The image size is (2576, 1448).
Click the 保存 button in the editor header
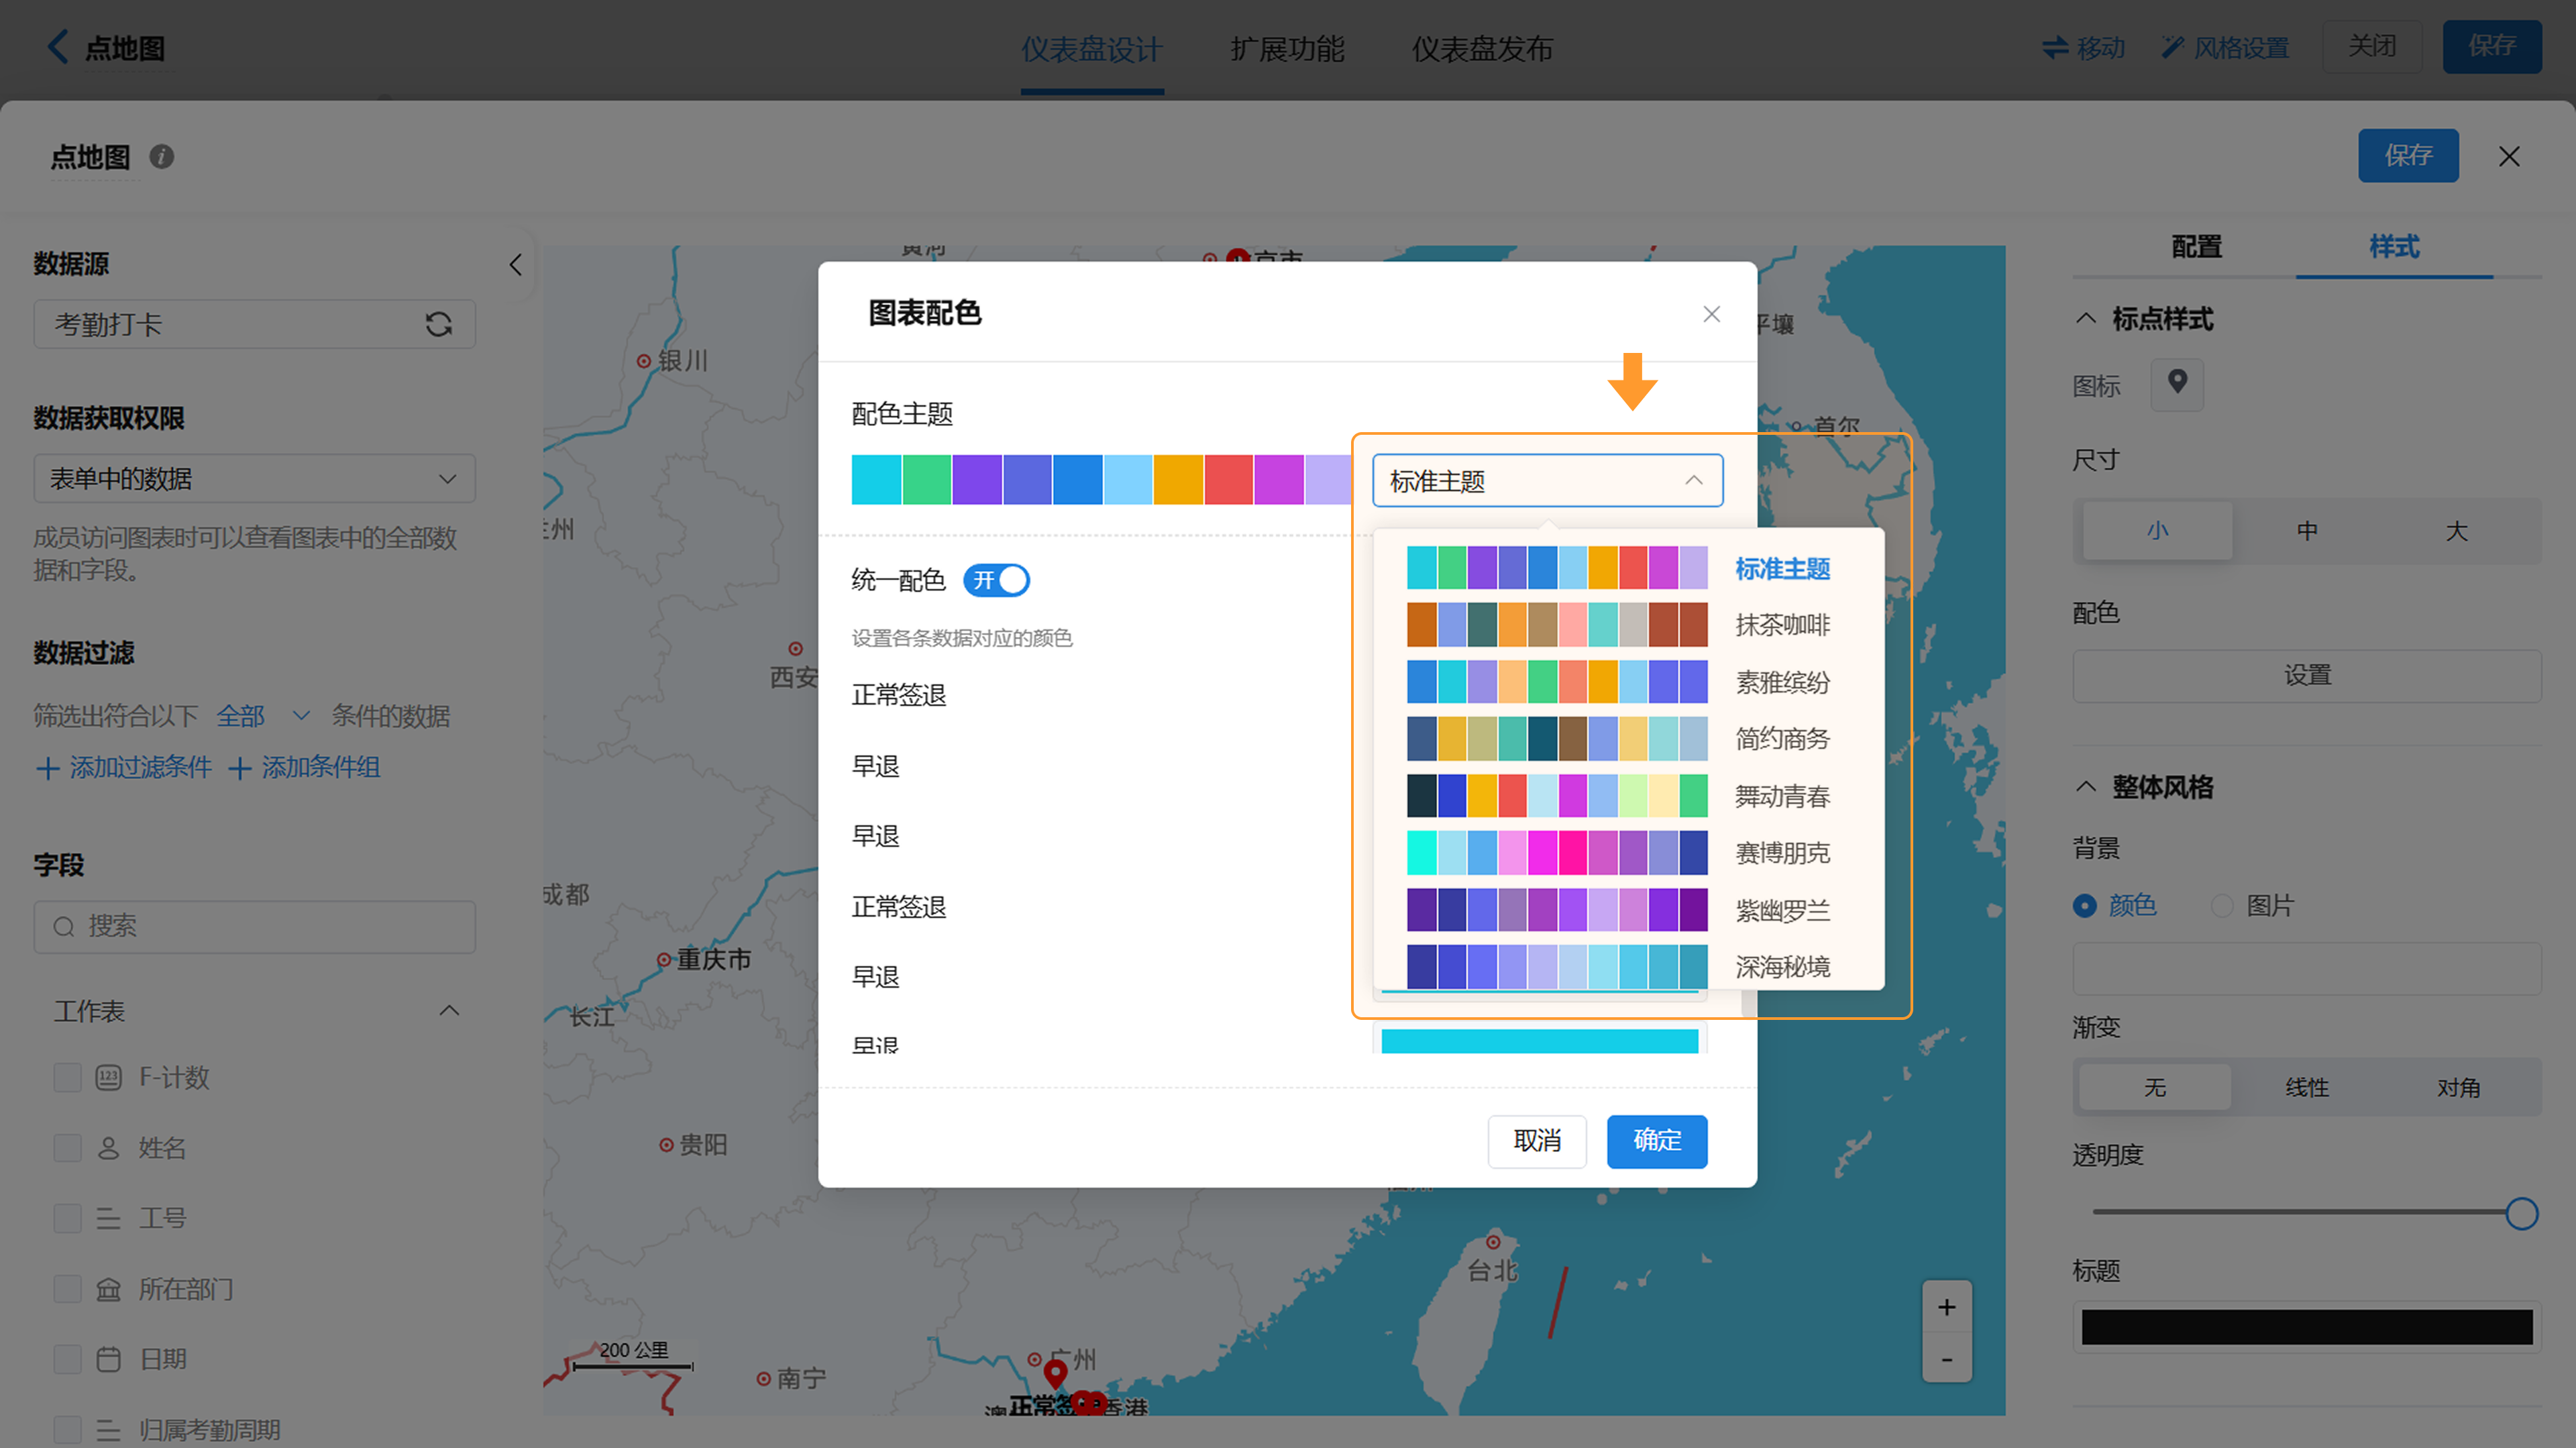2408,155
